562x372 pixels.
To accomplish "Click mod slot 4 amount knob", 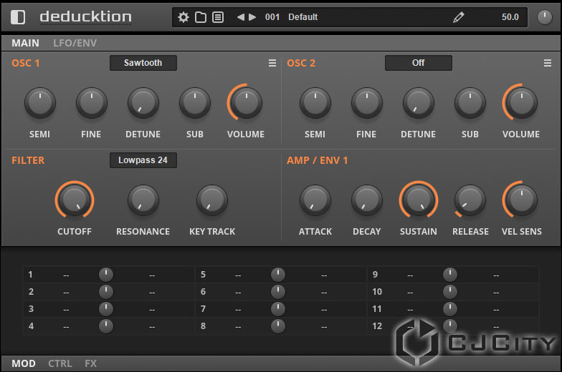I will click(x=106, y=326).
